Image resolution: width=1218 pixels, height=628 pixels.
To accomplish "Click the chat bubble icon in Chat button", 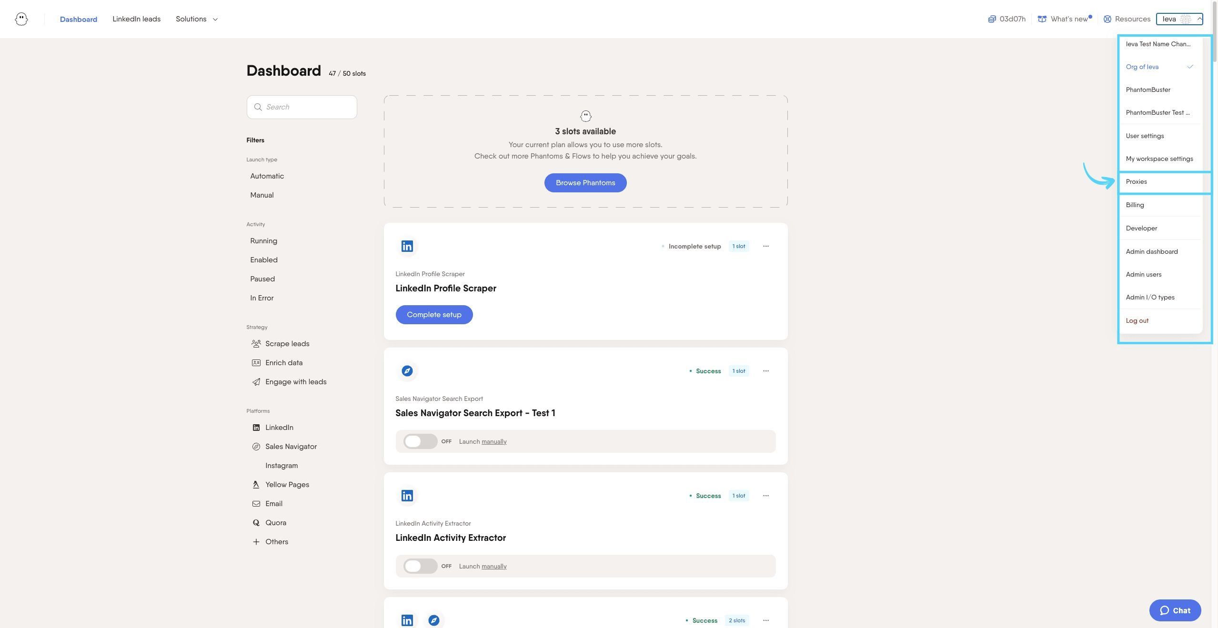I will (x=1164, y=610).
